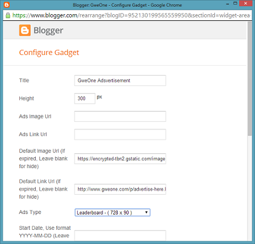The width and height of the screenshot is (255, 244).
Task: Click the 'Title' label text
Action: [x=24, y=80]
